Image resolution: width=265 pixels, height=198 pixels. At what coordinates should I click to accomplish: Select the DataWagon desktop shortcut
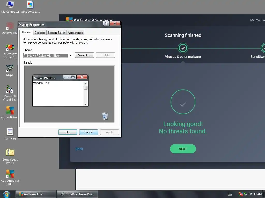point(10,28)
